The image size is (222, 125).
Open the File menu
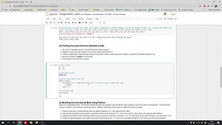(48, 19)
